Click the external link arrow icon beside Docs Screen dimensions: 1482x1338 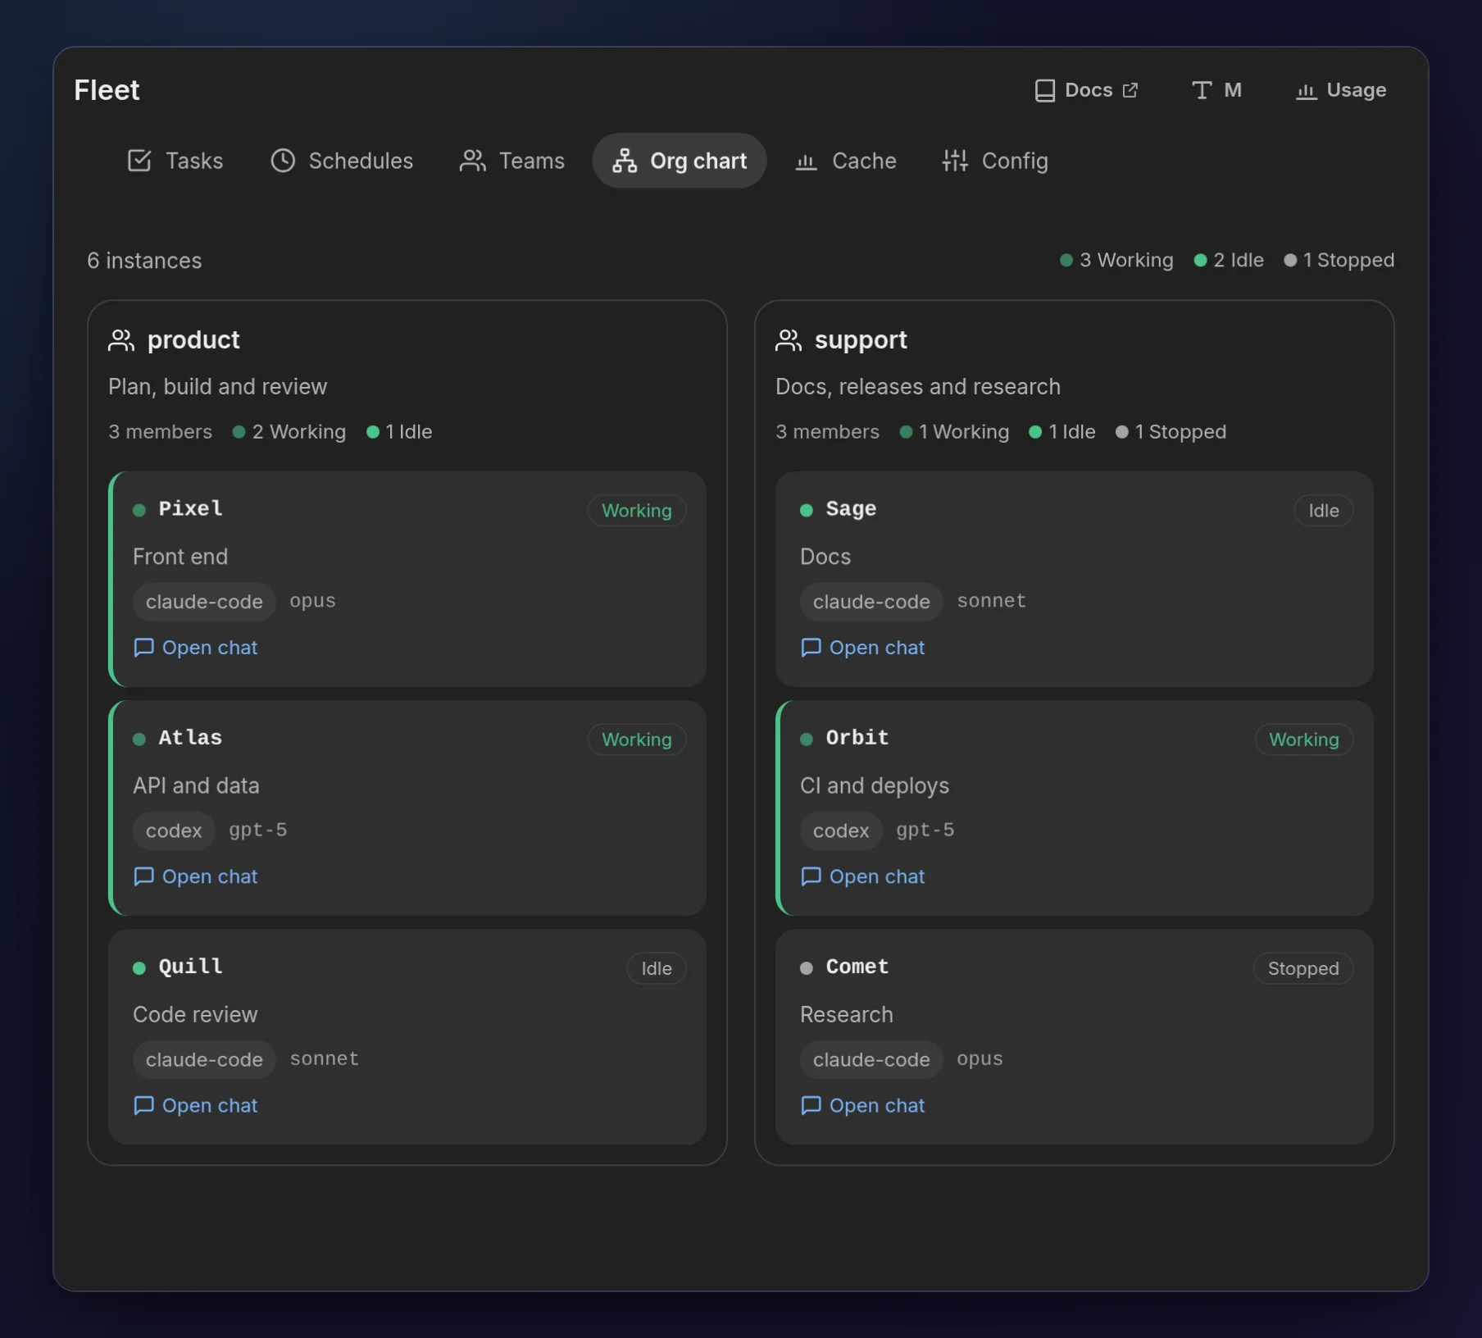click(x=1130, y=90)
